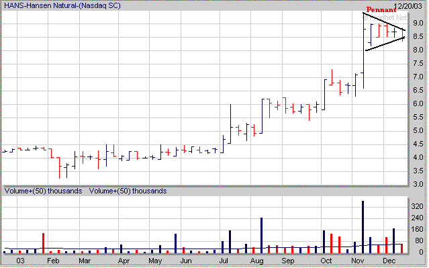Click the Dec month axis label
The height and width of the screenshot is (268, 429).
389,261
